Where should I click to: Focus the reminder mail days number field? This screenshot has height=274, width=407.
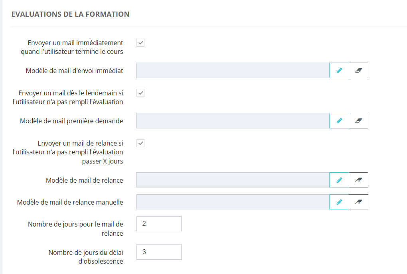pyautogui.click(x=159, y=224)
